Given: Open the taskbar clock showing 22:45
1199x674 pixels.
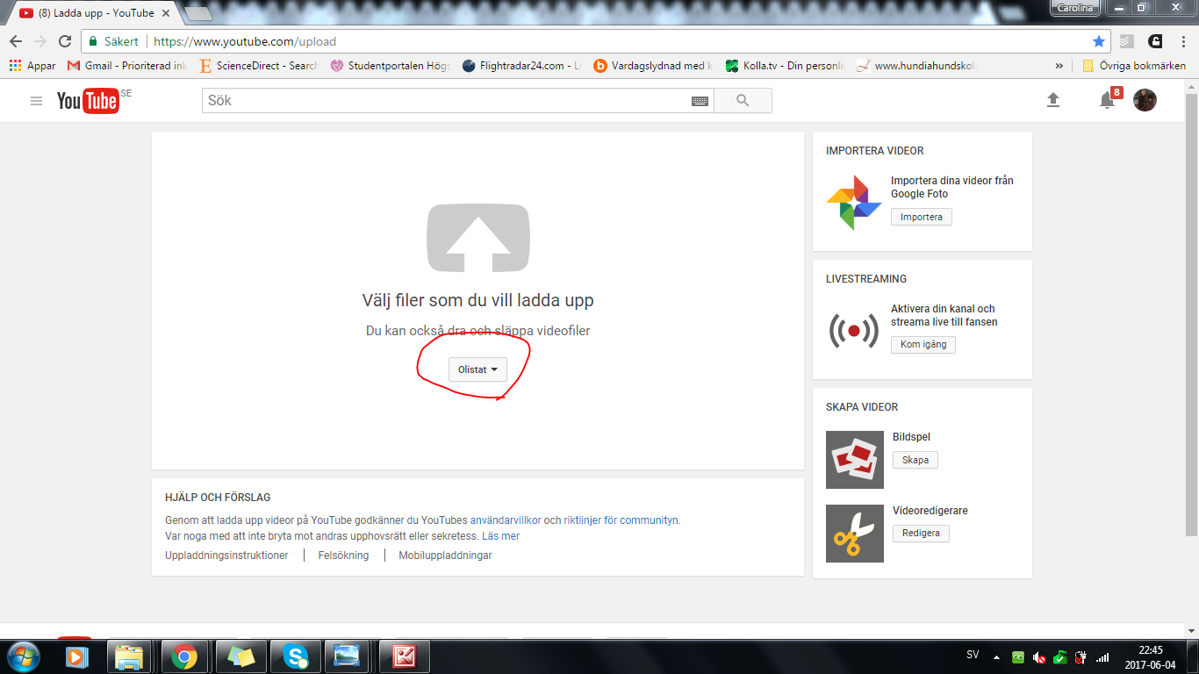Looking at the screenshot, I should (1150, 657).
